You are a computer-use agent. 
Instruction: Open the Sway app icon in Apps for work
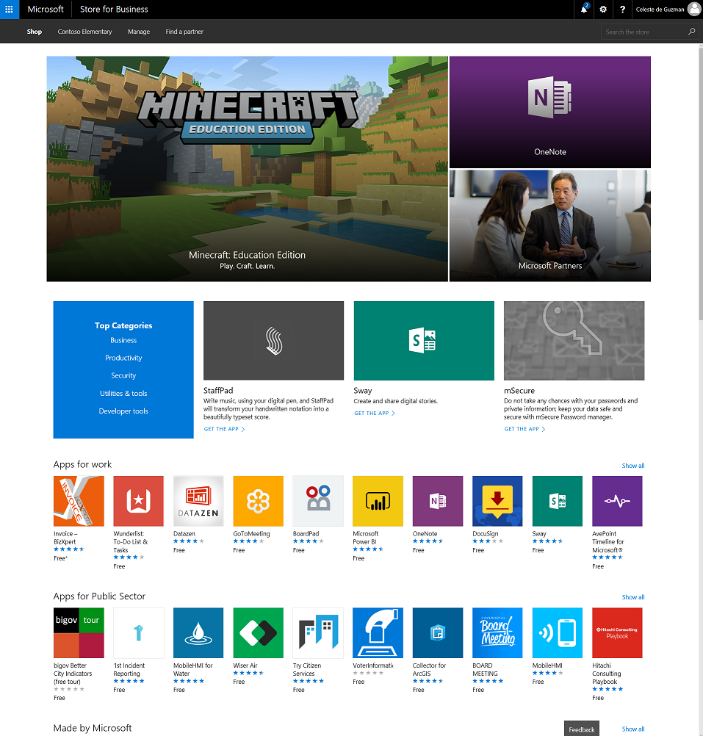pyautogui.click(x=558, y=501)
